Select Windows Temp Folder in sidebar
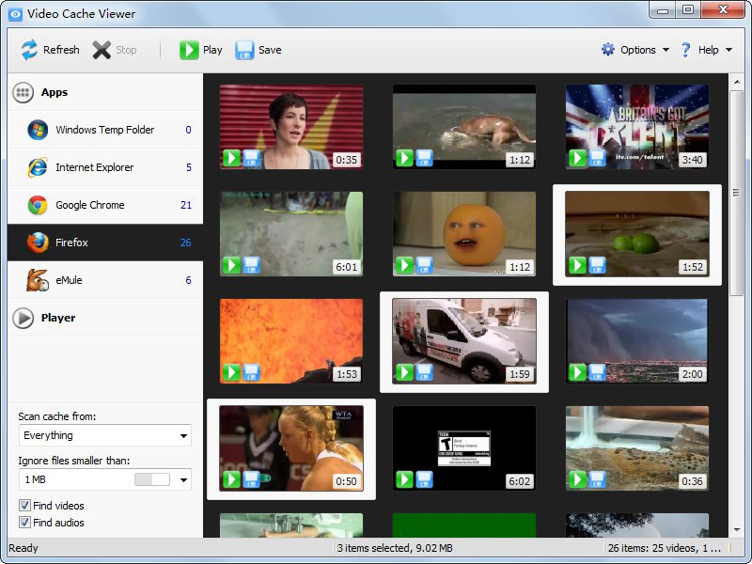 point(105,130)
